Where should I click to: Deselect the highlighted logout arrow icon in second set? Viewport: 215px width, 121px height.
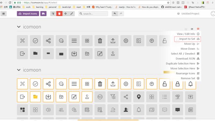tap(22, 97)
